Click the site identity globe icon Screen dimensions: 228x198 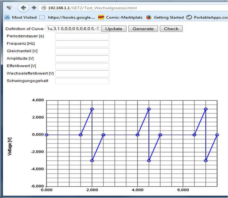pos(43,8)
